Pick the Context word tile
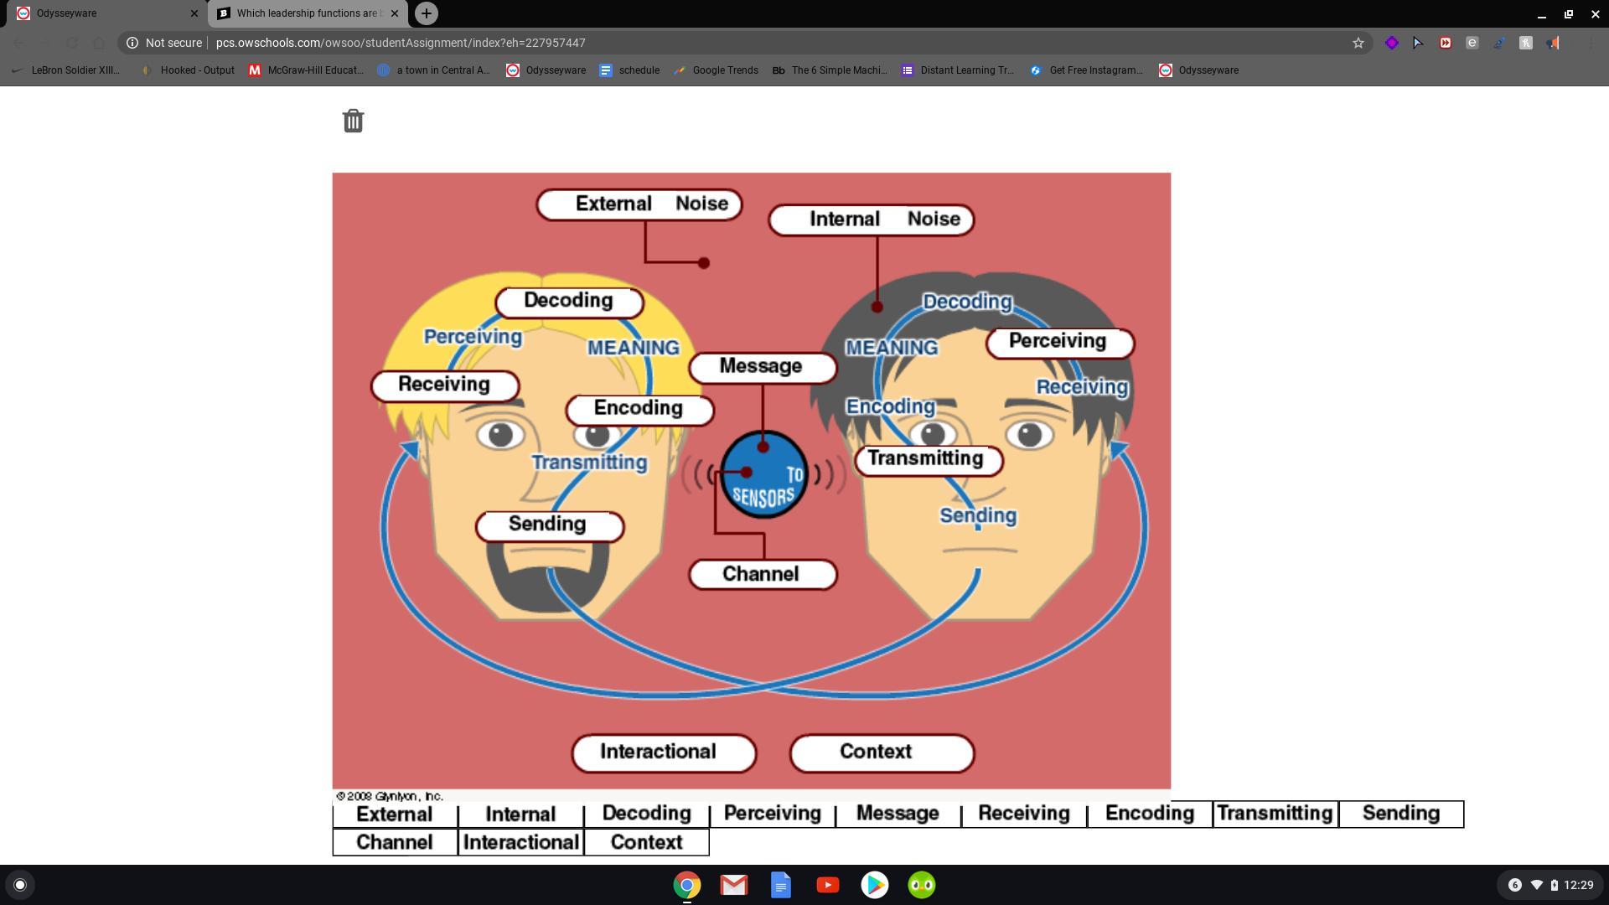 [646, 842]
